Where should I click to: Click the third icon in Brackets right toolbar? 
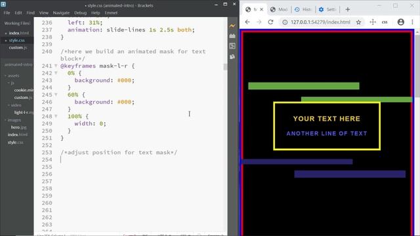point(232,46)
